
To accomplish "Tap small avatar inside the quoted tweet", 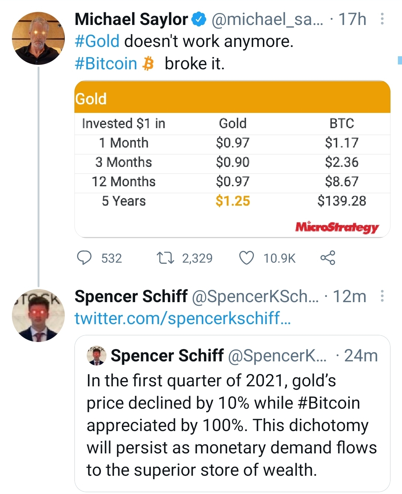I will click(x=96, y=355).
